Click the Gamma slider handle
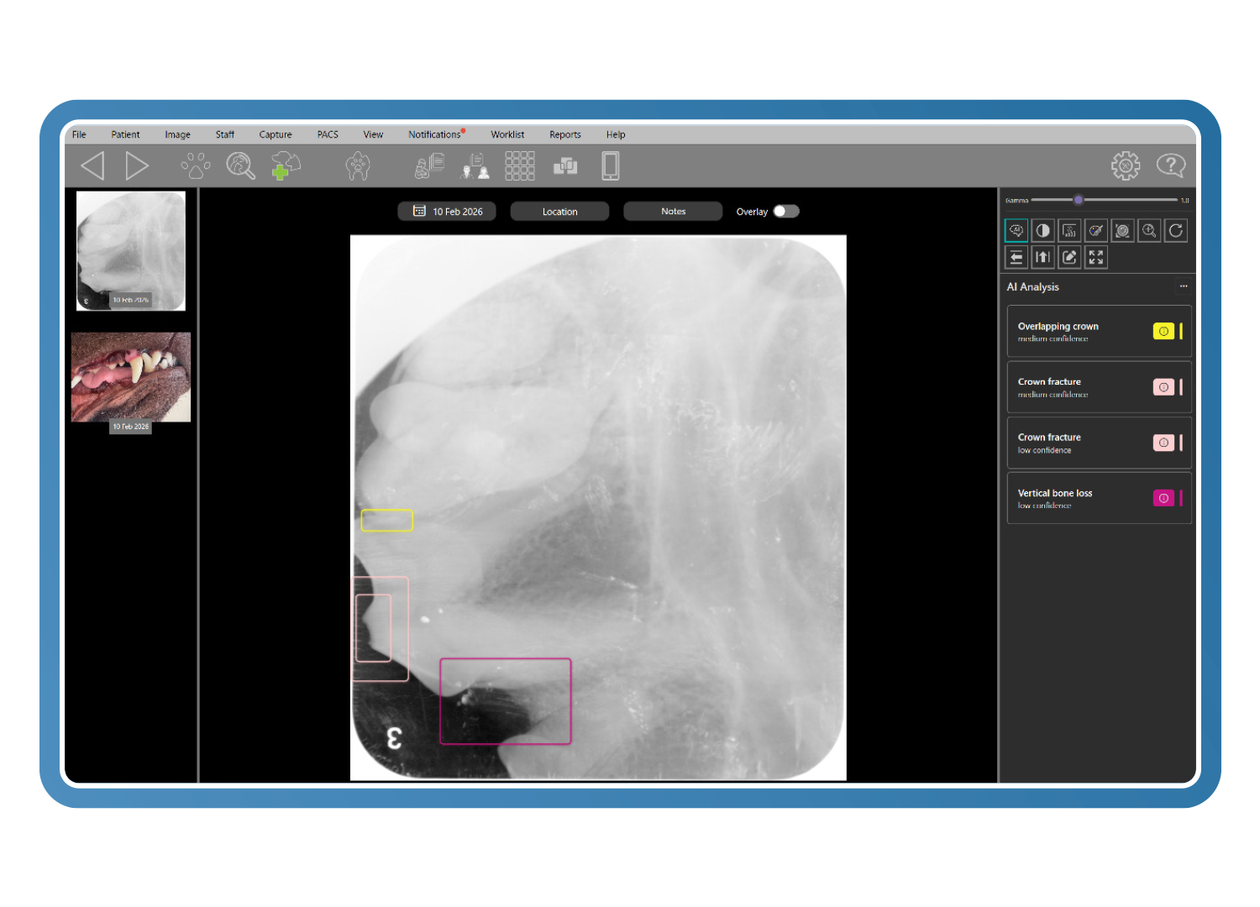1260x907 pixels. [1079, 200]
